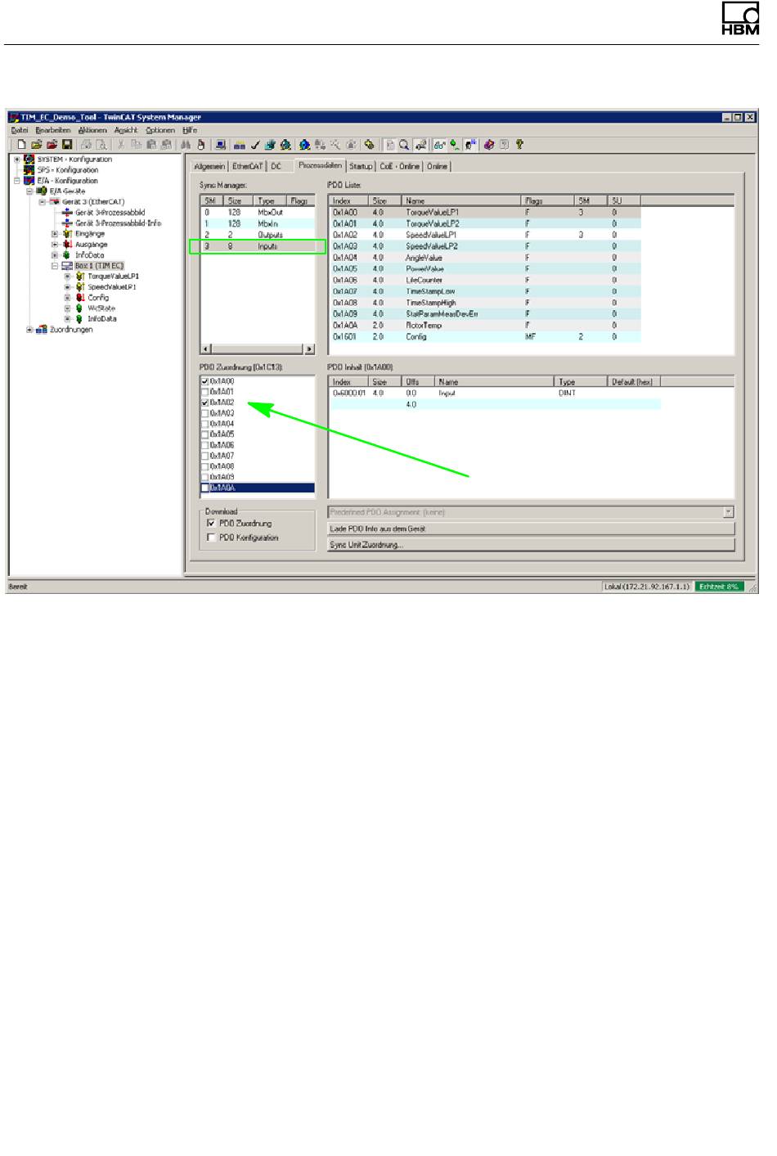Sort Sync Manager by Type column header
This screenshot has height=1156, width=777.
(x=270, y=200)
